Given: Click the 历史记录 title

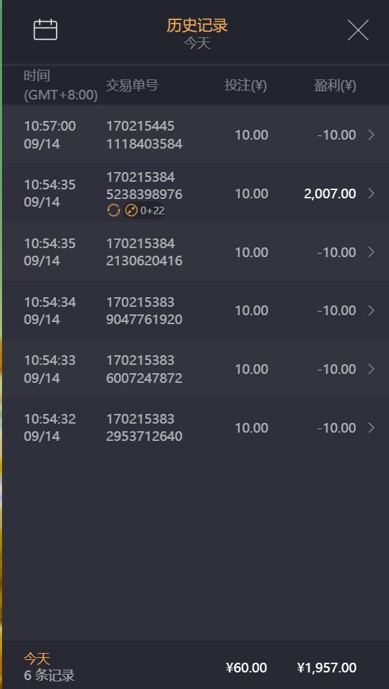Looking at the screenshot, I should pyautogui.click(x=197, y=25).
